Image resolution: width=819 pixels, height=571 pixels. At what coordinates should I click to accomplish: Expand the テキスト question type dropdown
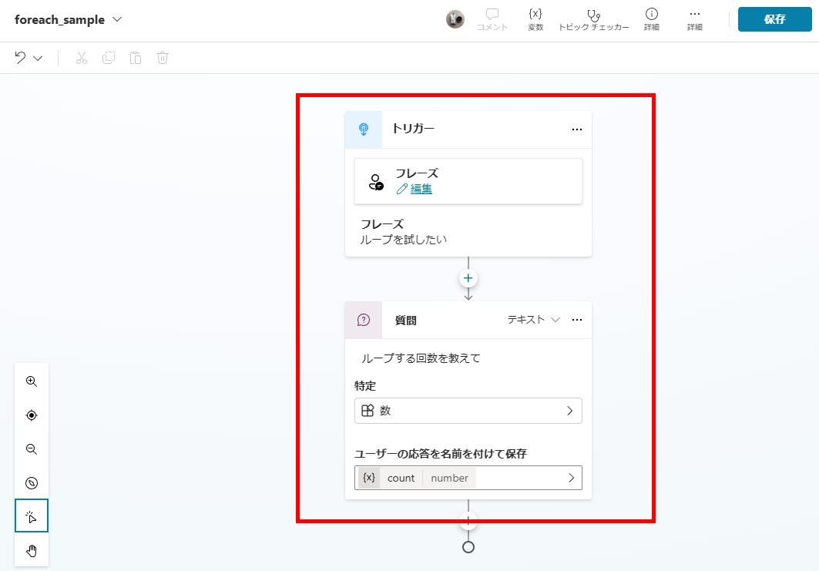click(x=533, y=320)
